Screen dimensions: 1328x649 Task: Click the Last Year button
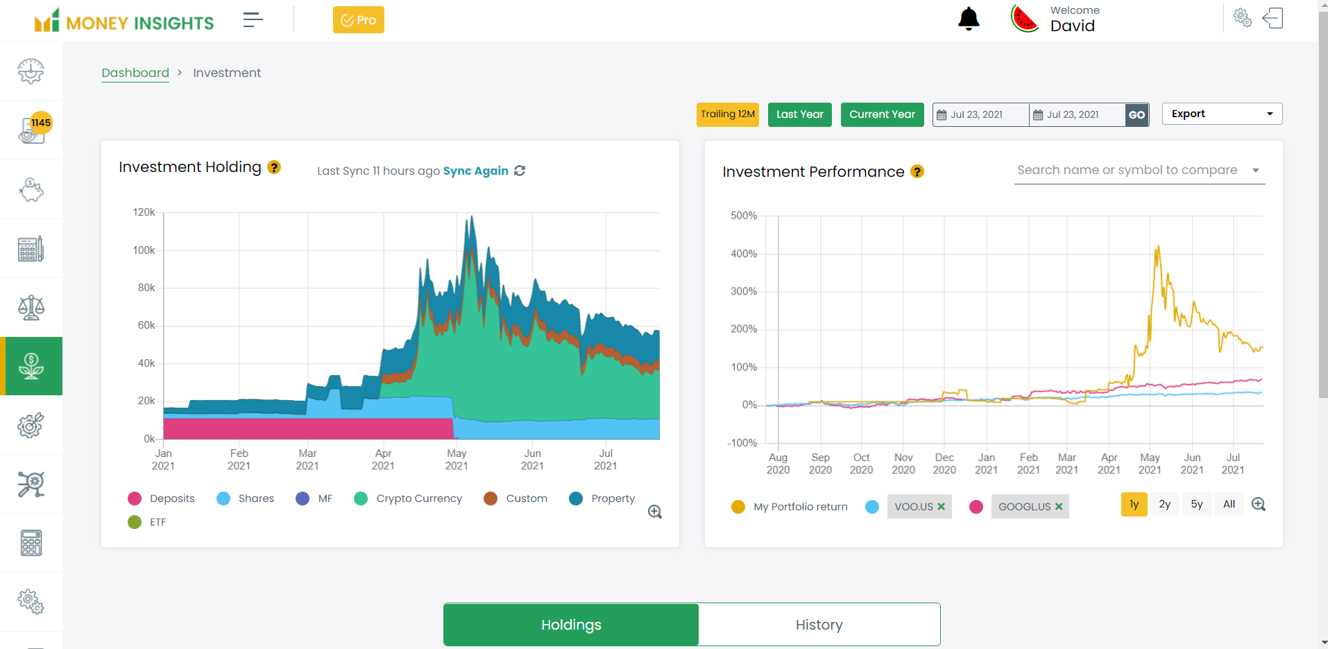coord(799,114)
